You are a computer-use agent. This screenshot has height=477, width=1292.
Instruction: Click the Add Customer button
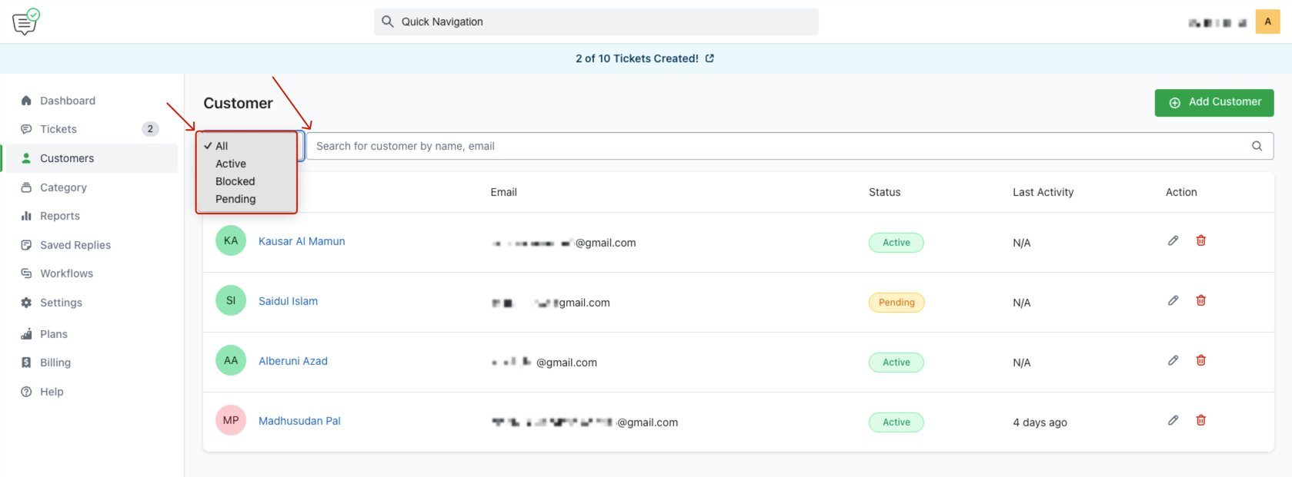[1214, 102]
